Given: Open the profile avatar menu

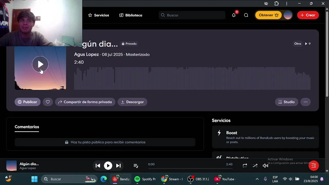Looking at the screenshot, I should point(288,15).
